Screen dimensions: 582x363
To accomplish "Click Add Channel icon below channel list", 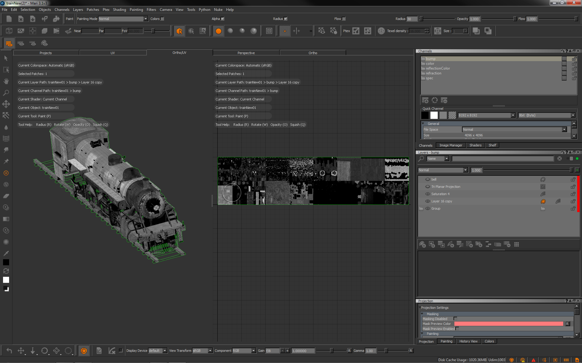I will click(x=425, y=100).
